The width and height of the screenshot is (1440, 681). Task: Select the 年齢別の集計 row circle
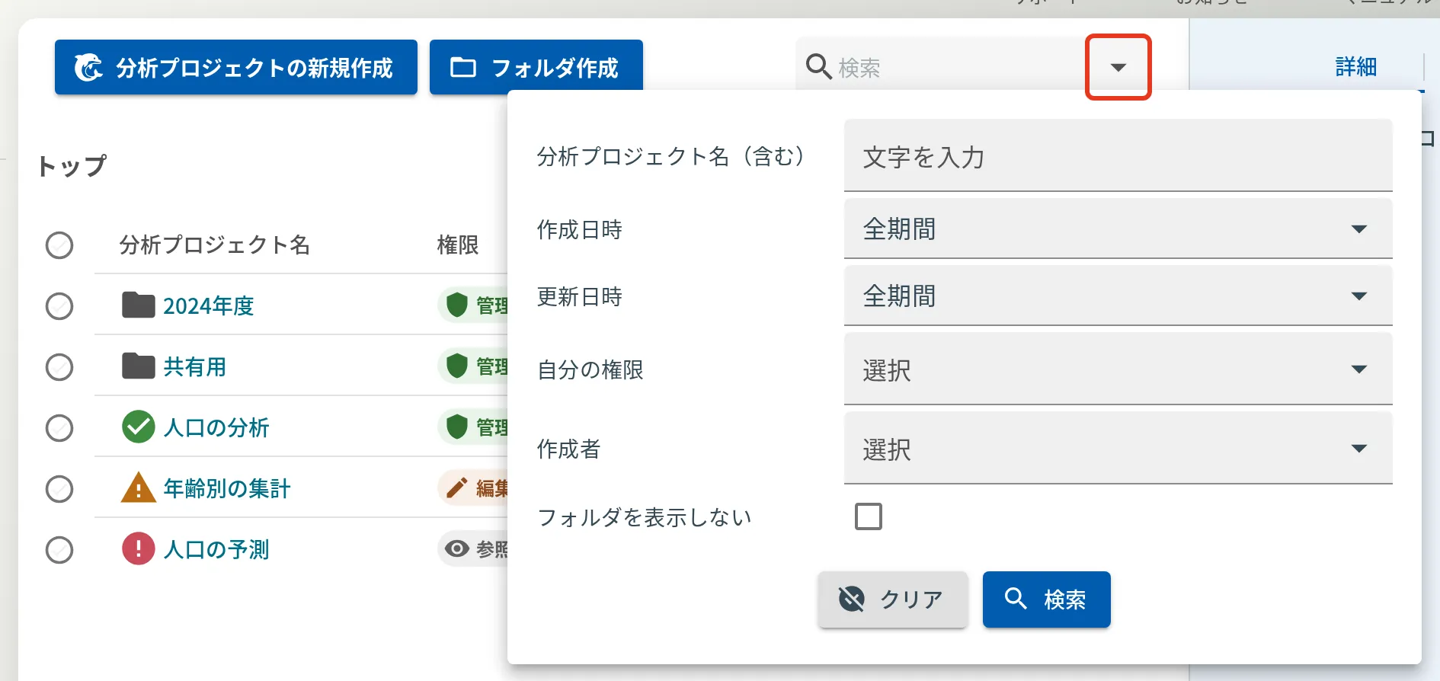click(x=59, y=489)
